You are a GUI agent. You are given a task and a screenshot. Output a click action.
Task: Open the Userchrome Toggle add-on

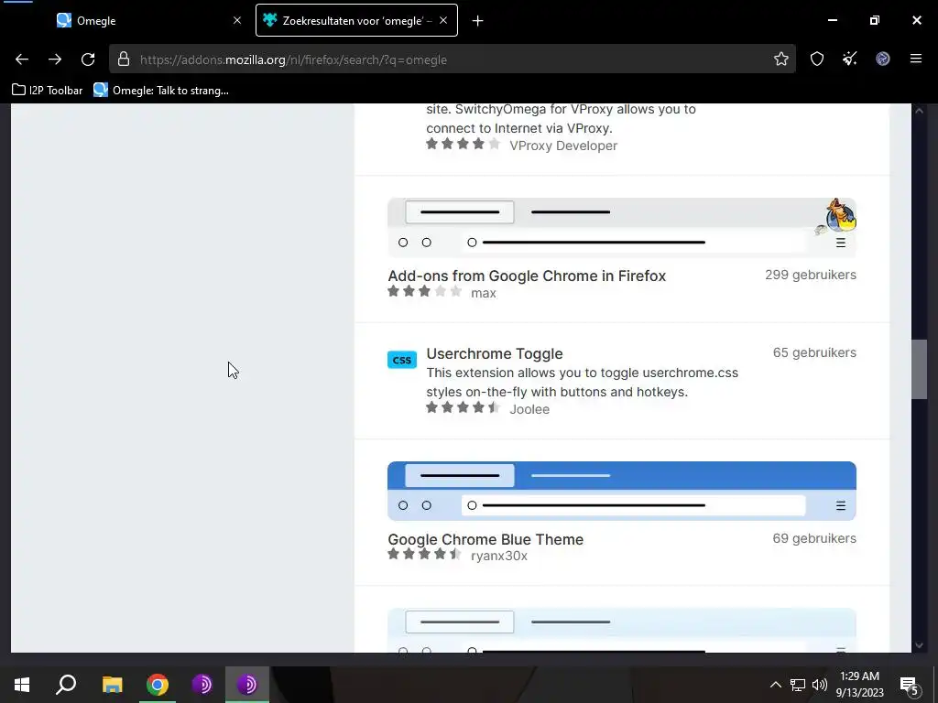point(494,353)
